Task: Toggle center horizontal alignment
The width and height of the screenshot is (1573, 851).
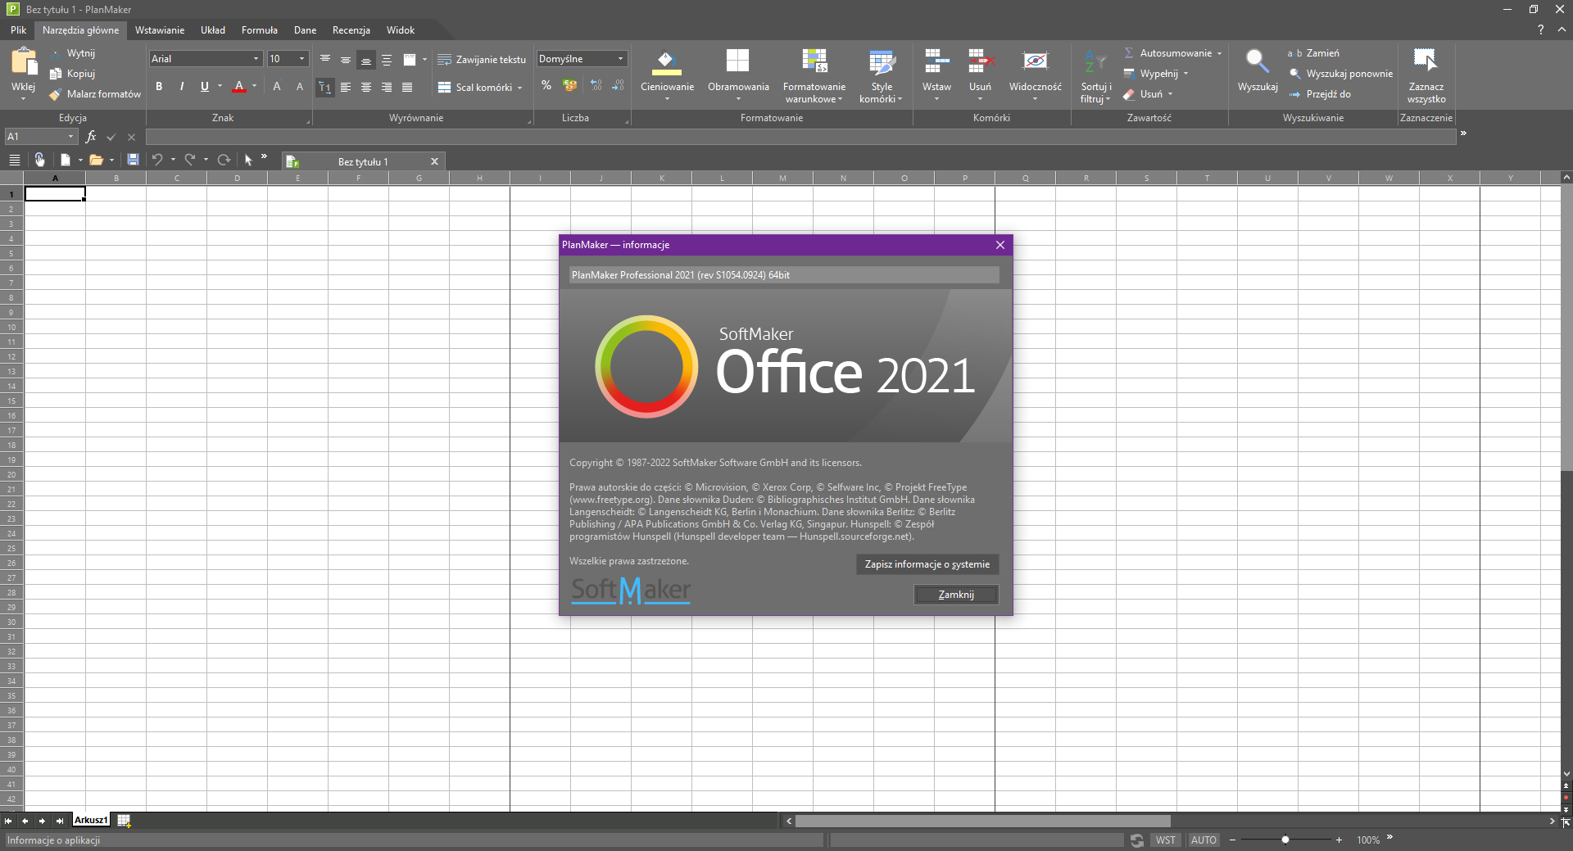Action: click(x=366, y=87)
